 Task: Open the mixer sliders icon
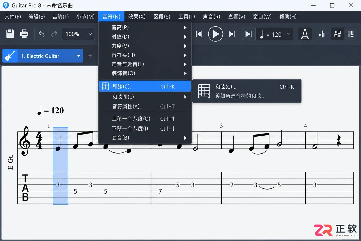click(x=322, y=34)
